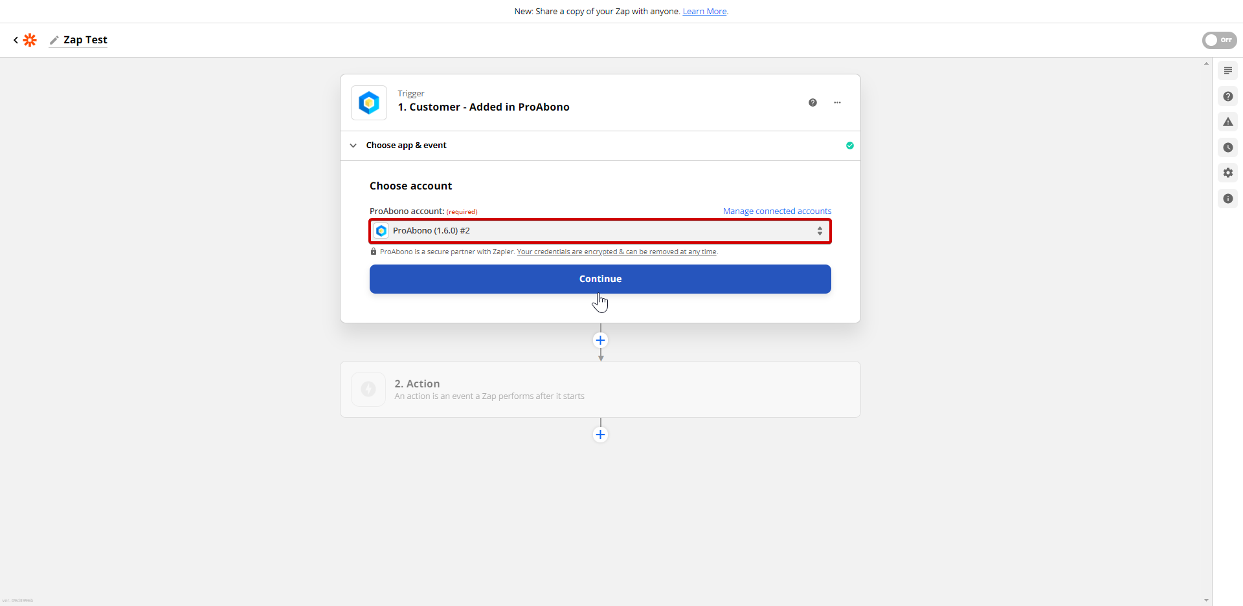Open Manage connected accounts link

(x=777, y=211)
